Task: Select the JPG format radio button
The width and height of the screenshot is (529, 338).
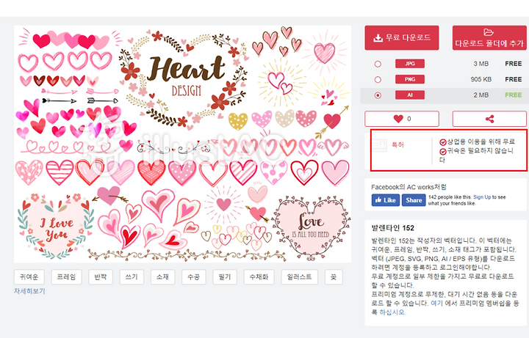Action: click(378, 64)
